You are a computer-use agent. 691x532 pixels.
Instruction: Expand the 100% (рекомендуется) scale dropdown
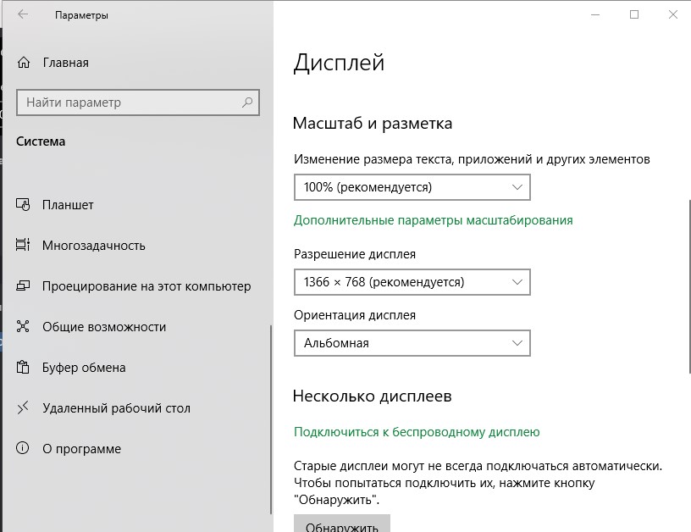click(x=412, y=187)
